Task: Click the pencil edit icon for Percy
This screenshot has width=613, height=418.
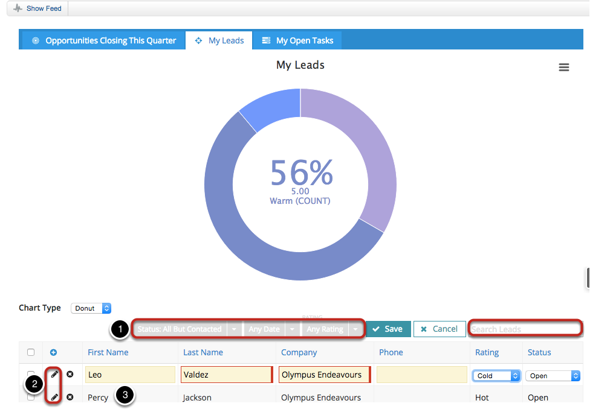Action: [54, 397]
